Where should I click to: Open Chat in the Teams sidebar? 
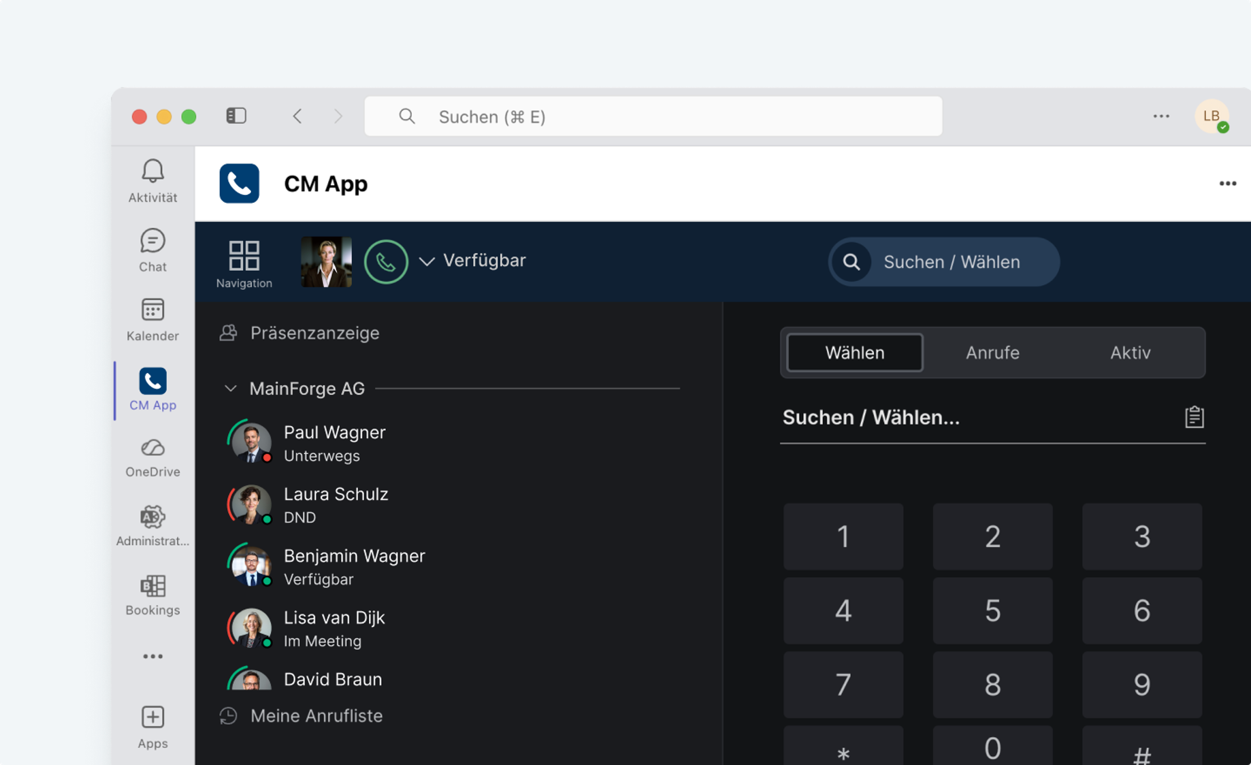[x=152, y=250]
